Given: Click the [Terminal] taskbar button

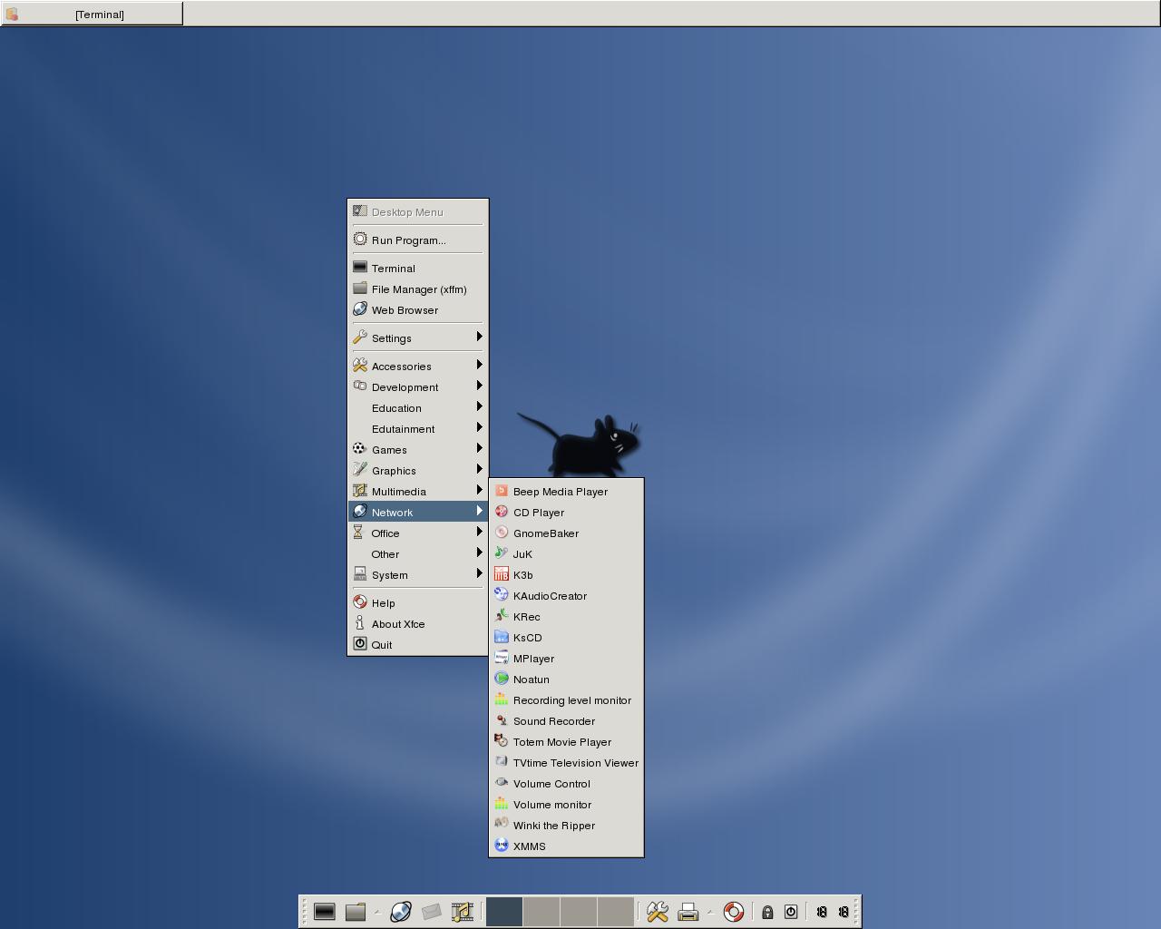Looking at the screenshot, I should (x=92, y=14).
